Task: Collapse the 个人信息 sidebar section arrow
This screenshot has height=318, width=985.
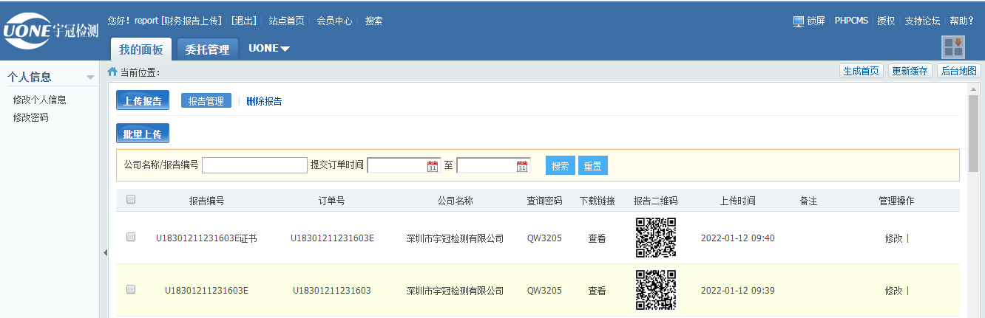Action: pos(90,77)
